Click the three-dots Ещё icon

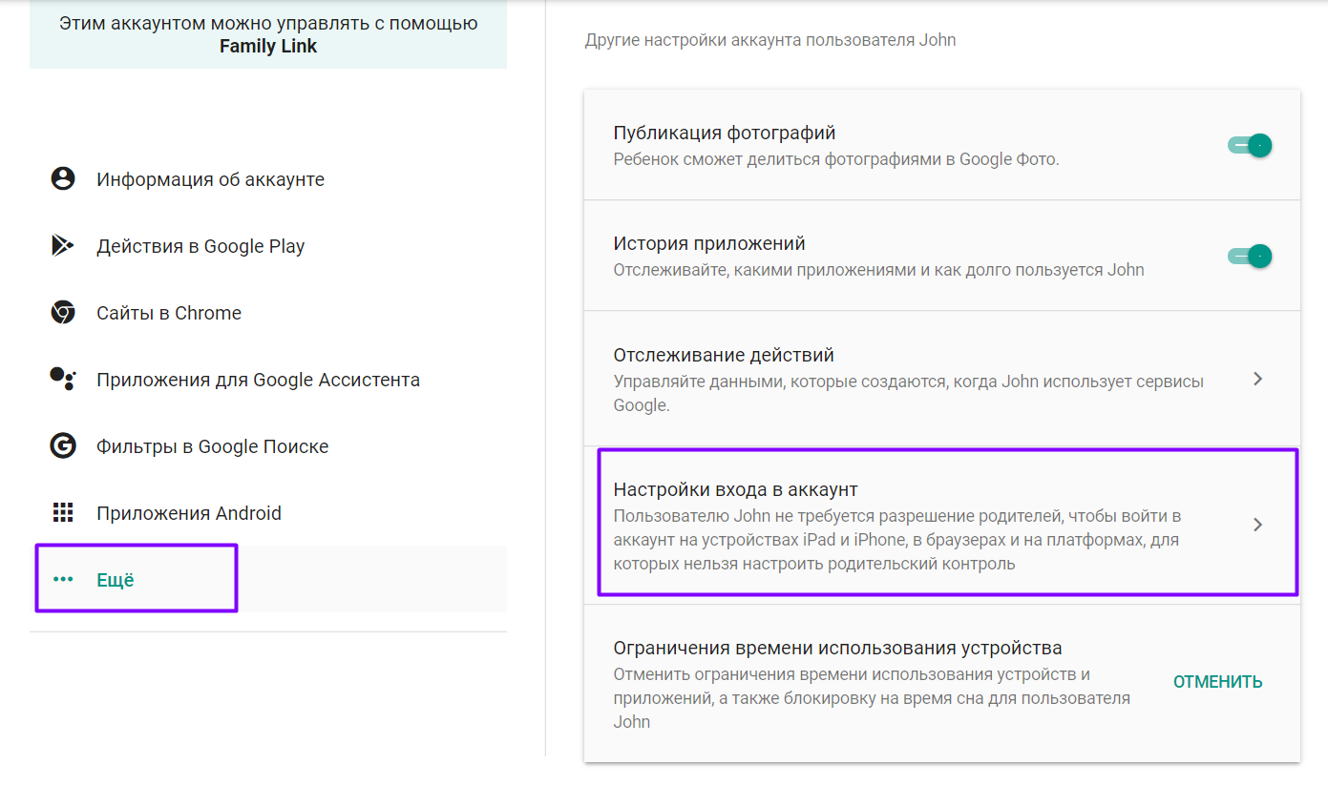coord(63,579)
